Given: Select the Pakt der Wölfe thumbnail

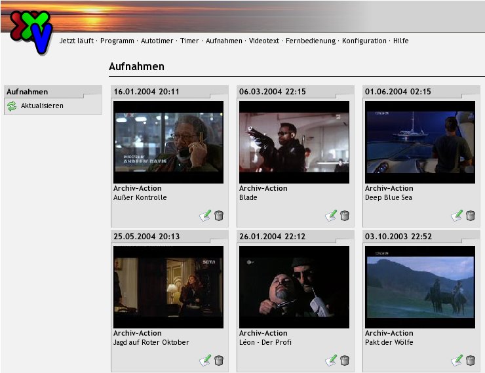Looking at the screenshot, I should [x=420, y=286].
